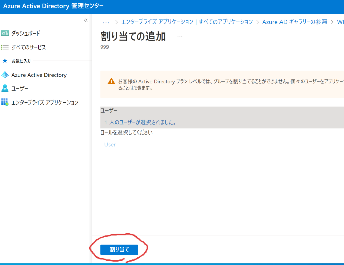Click the Azure Active Directory diamond icon

(x=5, y=75)
